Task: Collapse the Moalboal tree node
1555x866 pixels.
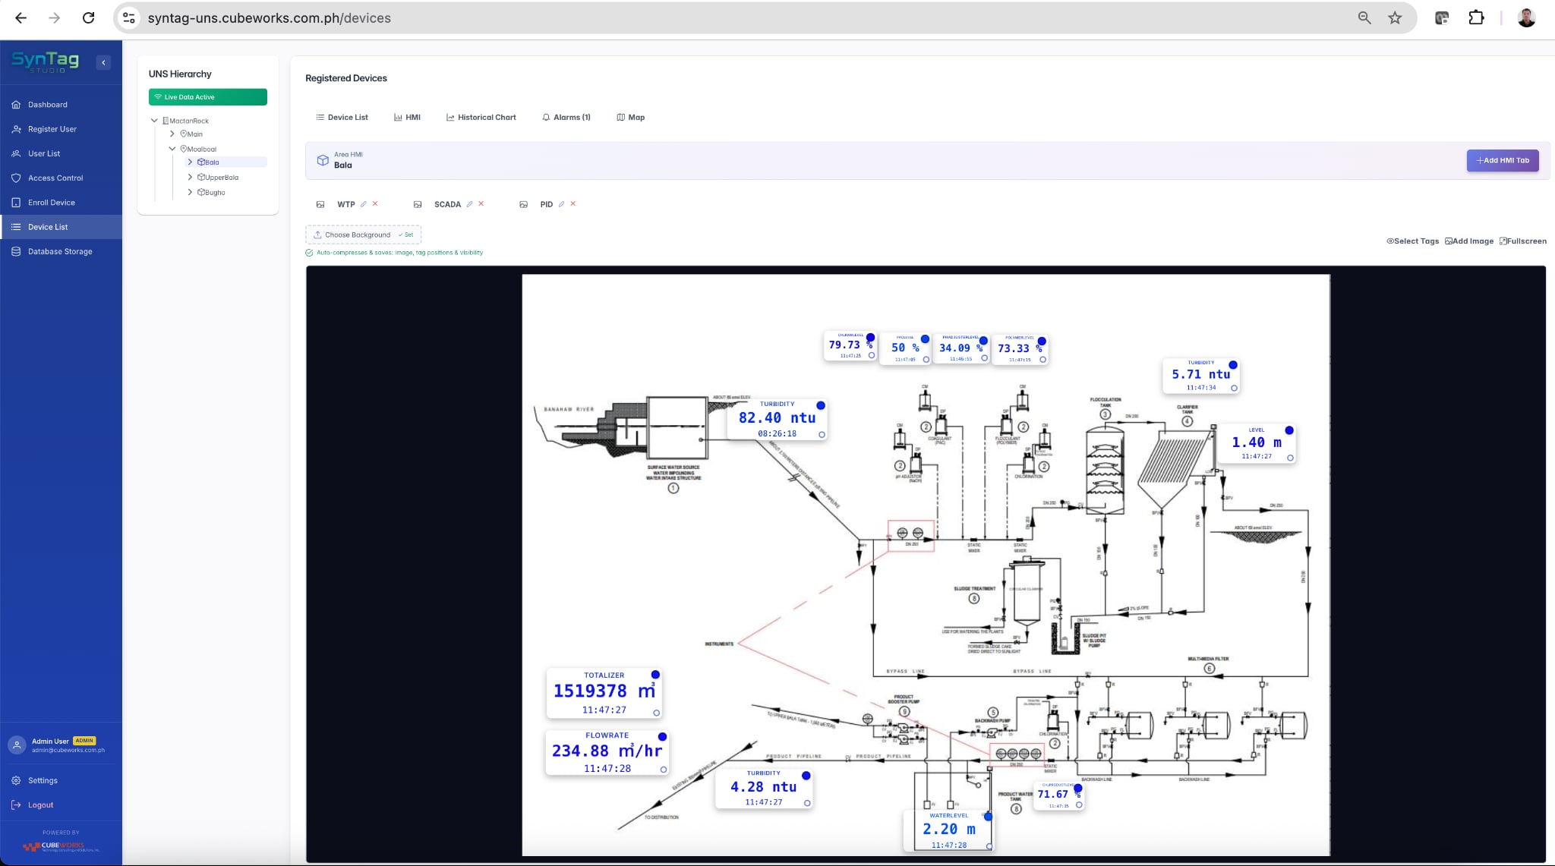Action: point(172,149)
